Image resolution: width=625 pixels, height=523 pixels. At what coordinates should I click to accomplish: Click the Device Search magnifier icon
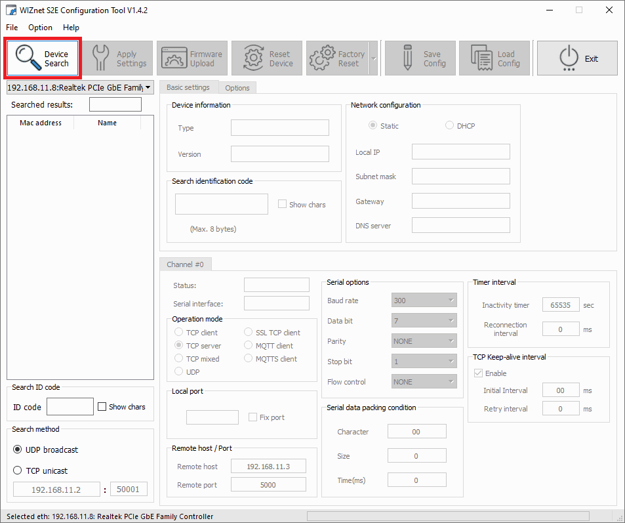[28, 58]
